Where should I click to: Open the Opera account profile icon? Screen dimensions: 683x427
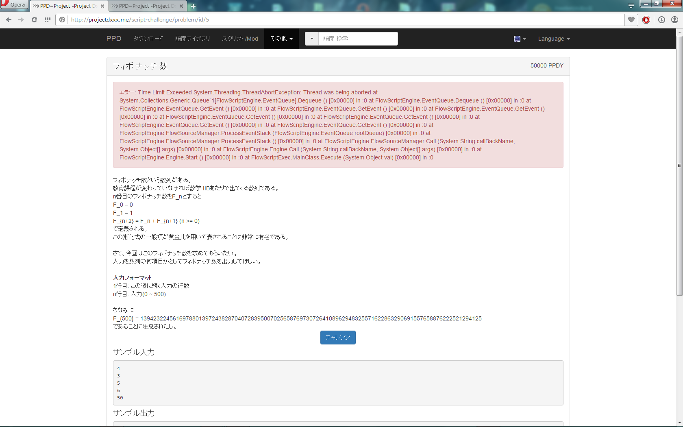674,20
